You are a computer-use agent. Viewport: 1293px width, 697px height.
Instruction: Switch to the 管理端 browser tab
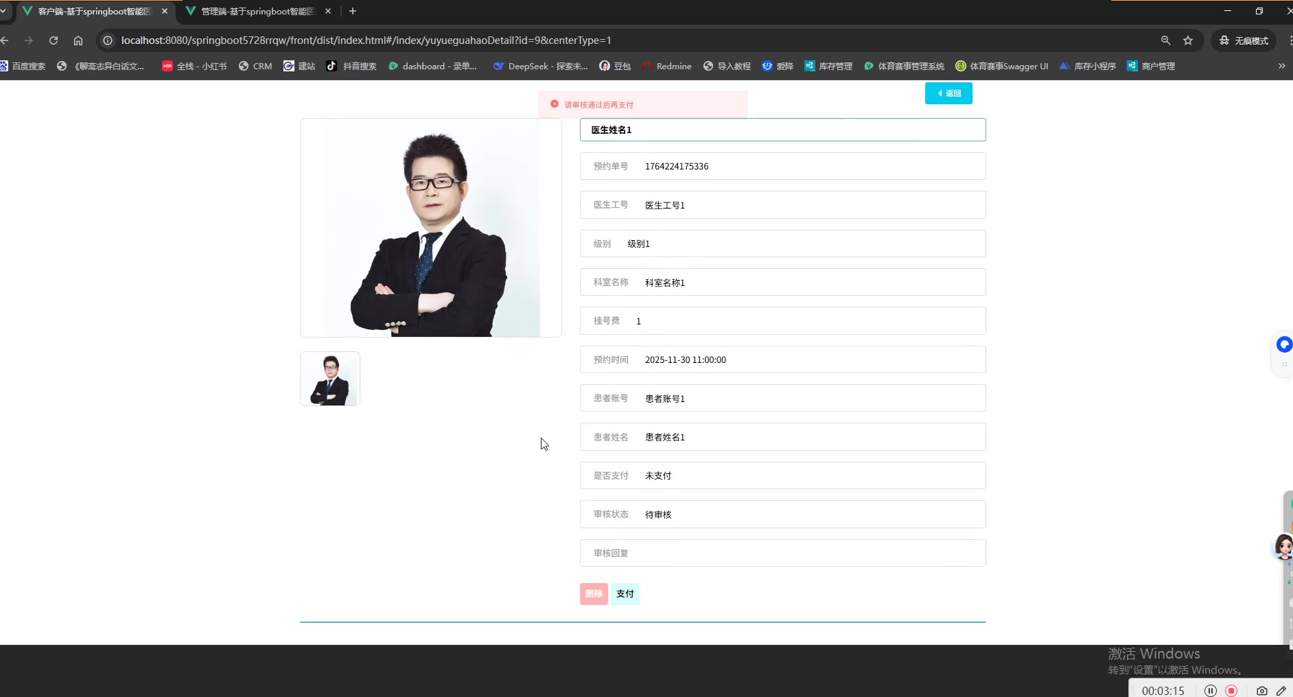point(257,11)
